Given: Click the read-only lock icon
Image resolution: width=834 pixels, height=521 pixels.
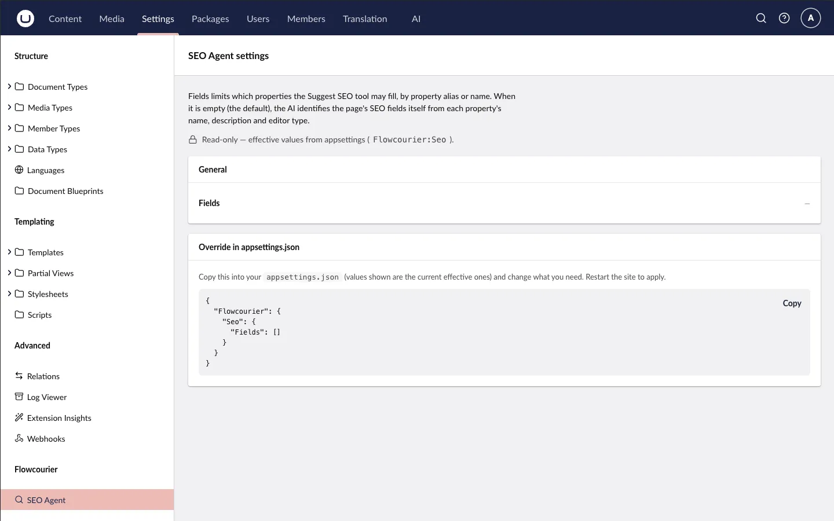Looking at the screenshot, I should coord(193,140).
